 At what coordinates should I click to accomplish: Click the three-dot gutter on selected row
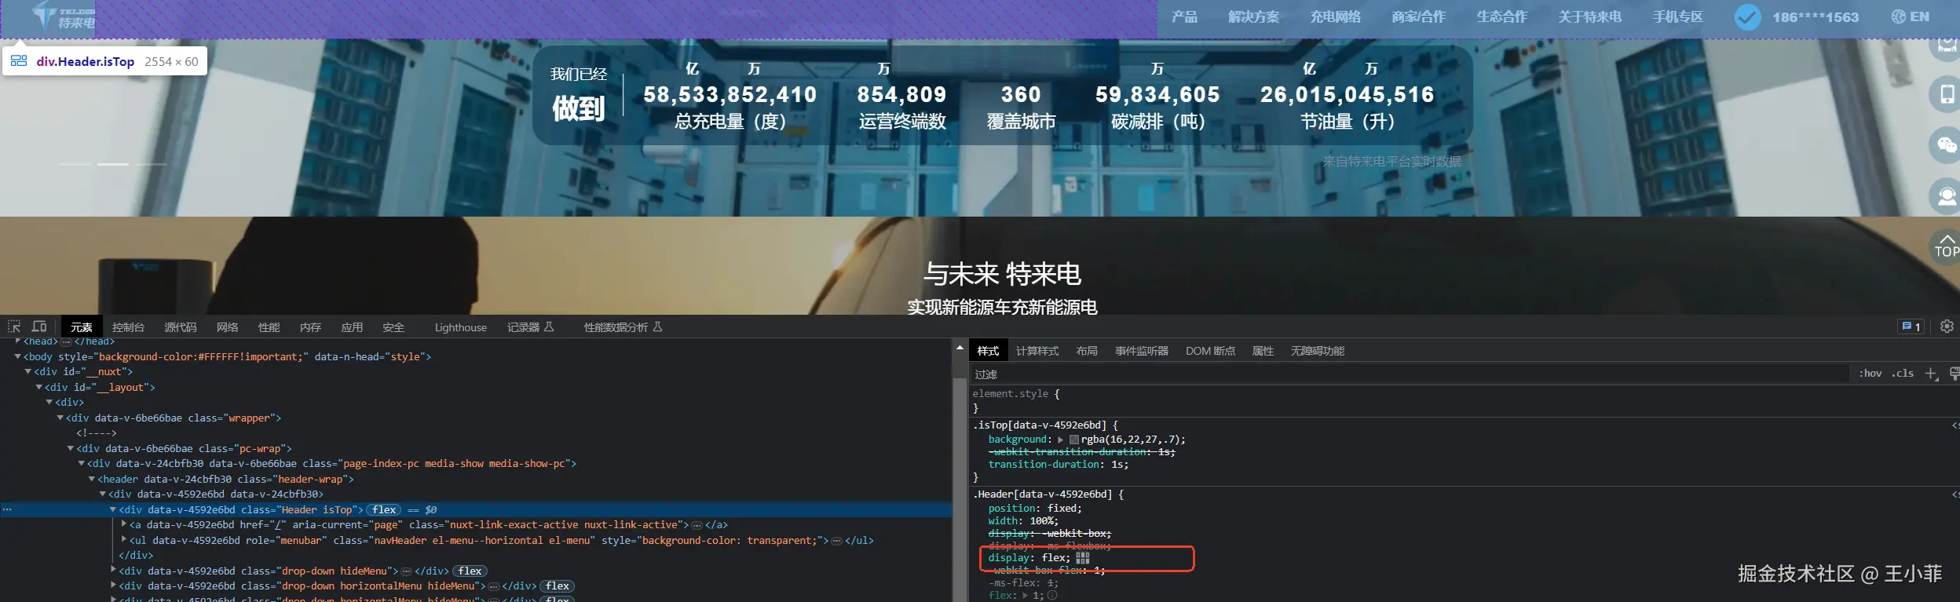click(x=7, y=510)
